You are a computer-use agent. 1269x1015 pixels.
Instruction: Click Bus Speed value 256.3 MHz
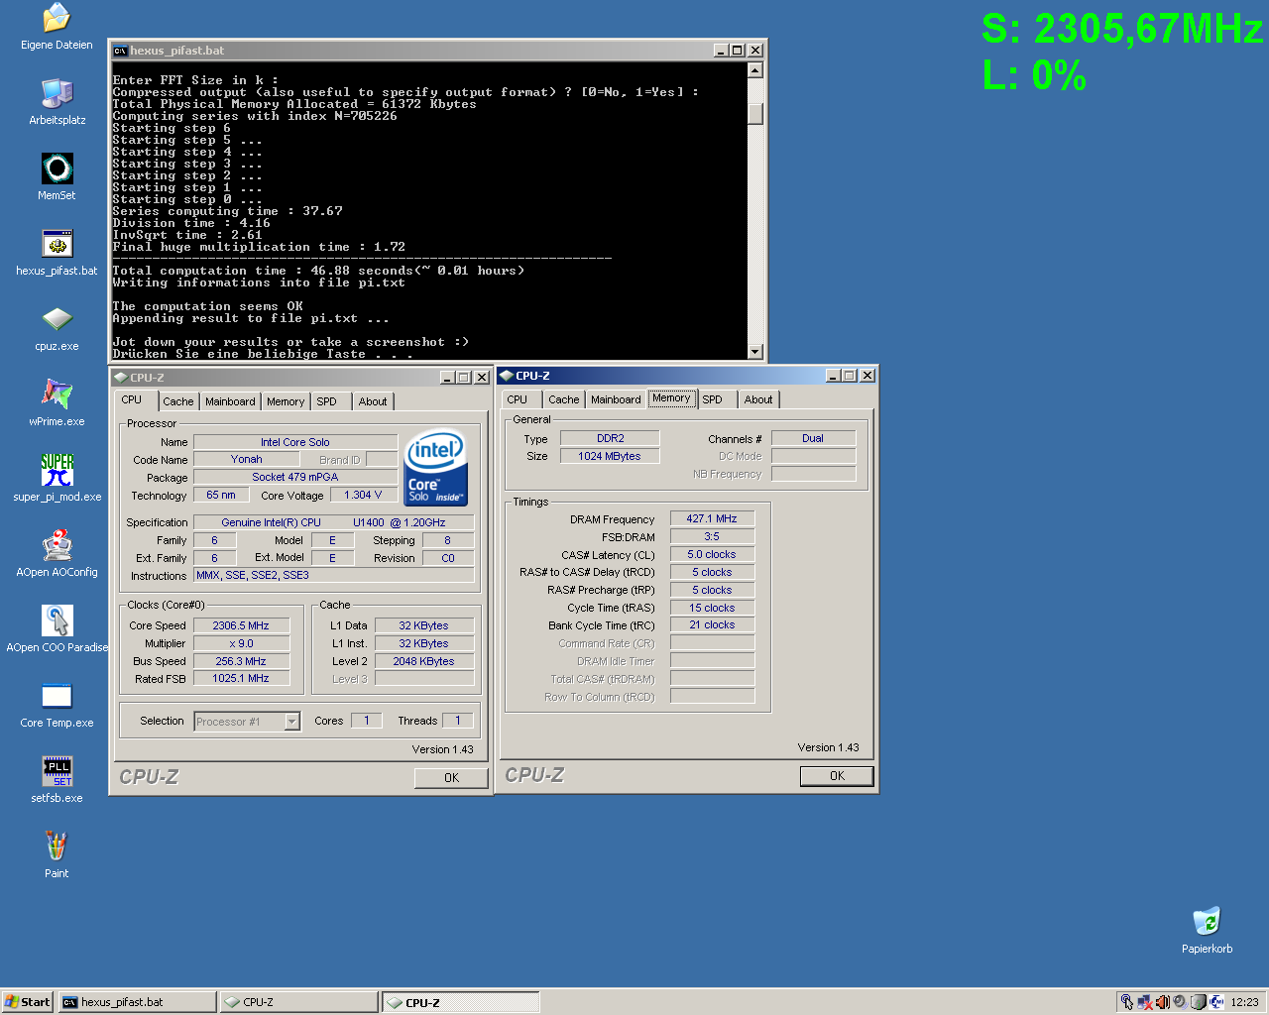(241, 661)
